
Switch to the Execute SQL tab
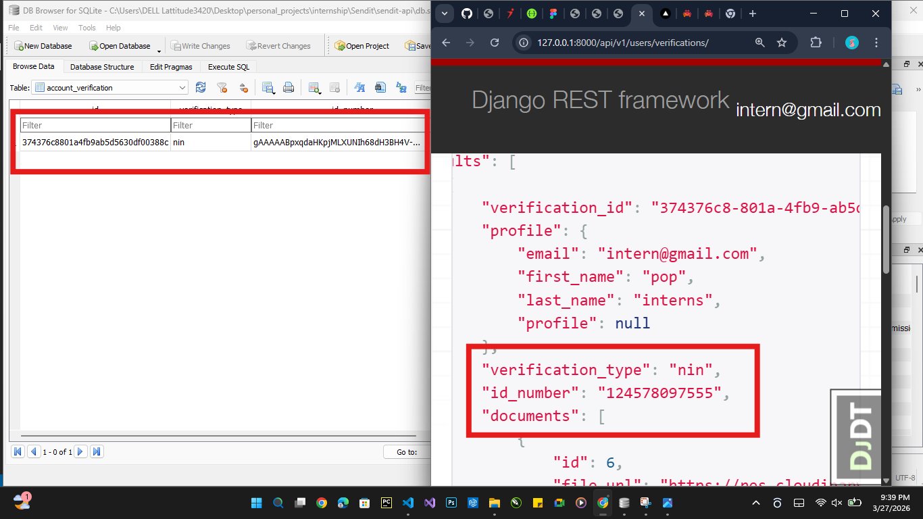[x=228, y=67]
